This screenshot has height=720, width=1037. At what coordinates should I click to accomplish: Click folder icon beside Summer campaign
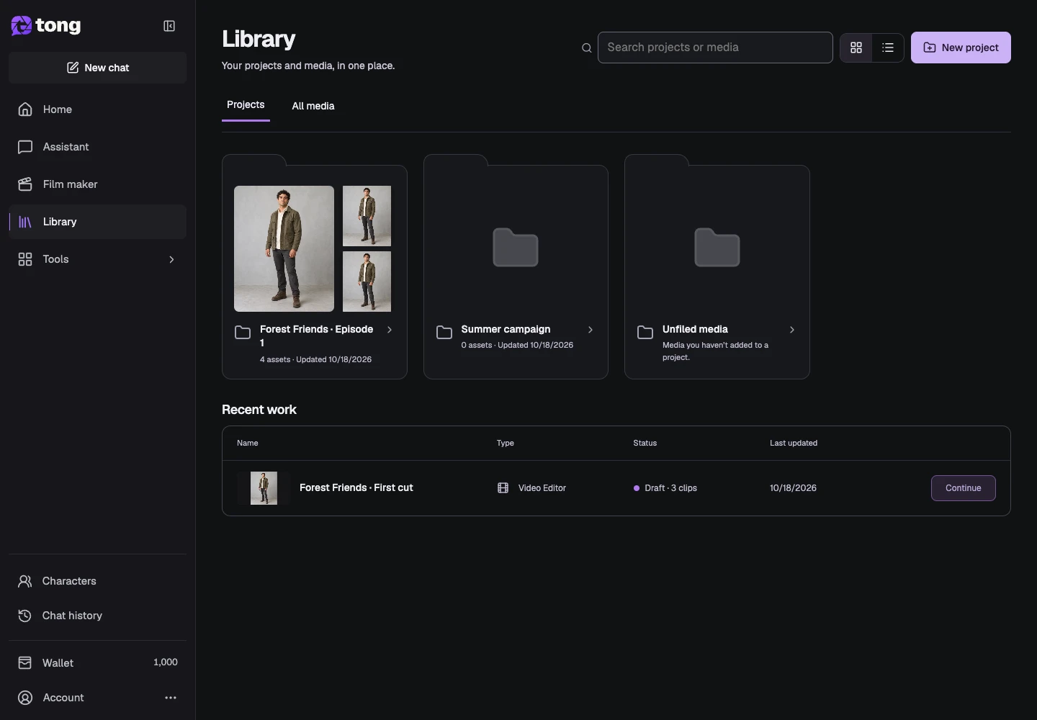pyautogui.click(x=444, y=332)
